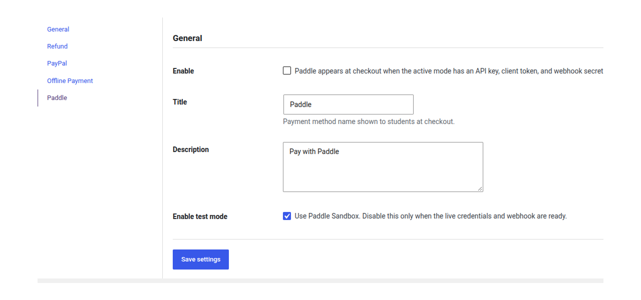Tick the Enable Paddle checkbox

coord(287,71)
